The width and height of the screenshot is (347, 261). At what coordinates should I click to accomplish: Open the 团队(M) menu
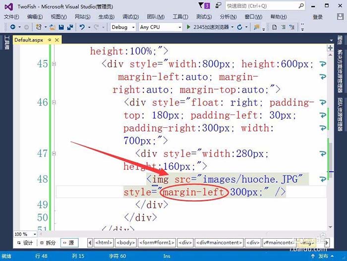[156, 17]
